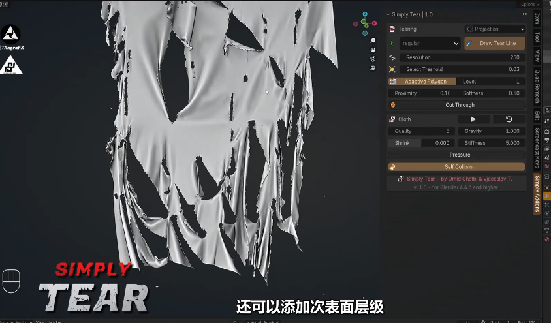Image resolution: width=551 pixels, height=323 pixels.
Task: Open the Screencast Keys sidebar tab
Action: (537, 147)
